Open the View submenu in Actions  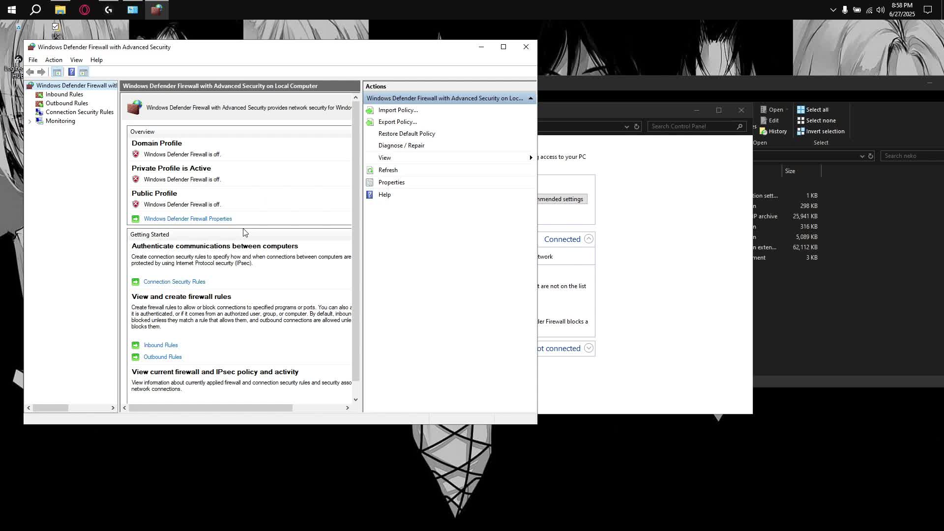click(x=384, y=158)
